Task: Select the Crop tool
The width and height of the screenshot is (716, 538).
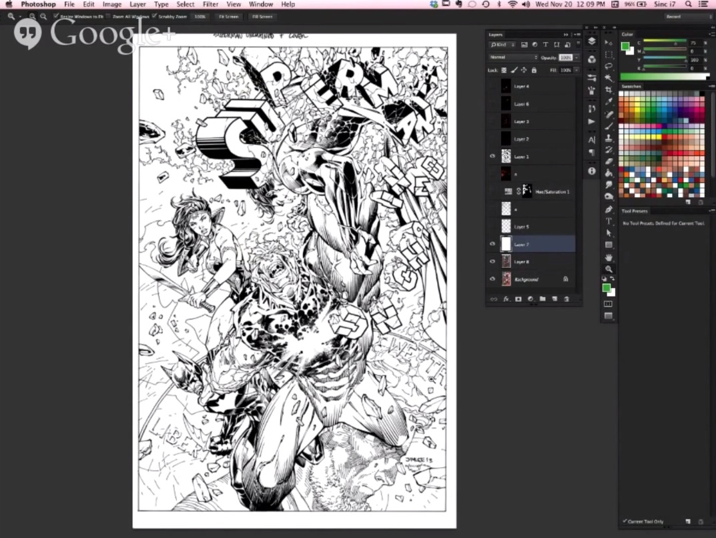Action: pyautogui.click(x=609, y=90)
